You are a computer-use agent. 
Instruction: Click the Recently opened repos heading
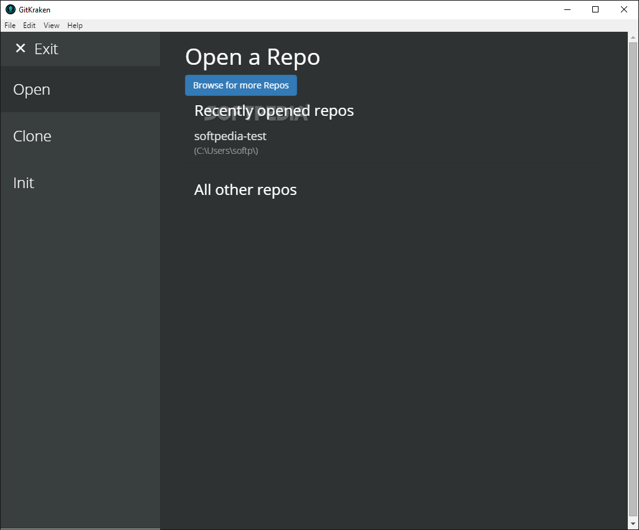pos(274,111)
